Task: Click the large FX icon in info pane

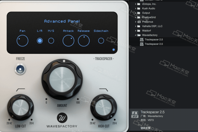Action: coord(135,114)
